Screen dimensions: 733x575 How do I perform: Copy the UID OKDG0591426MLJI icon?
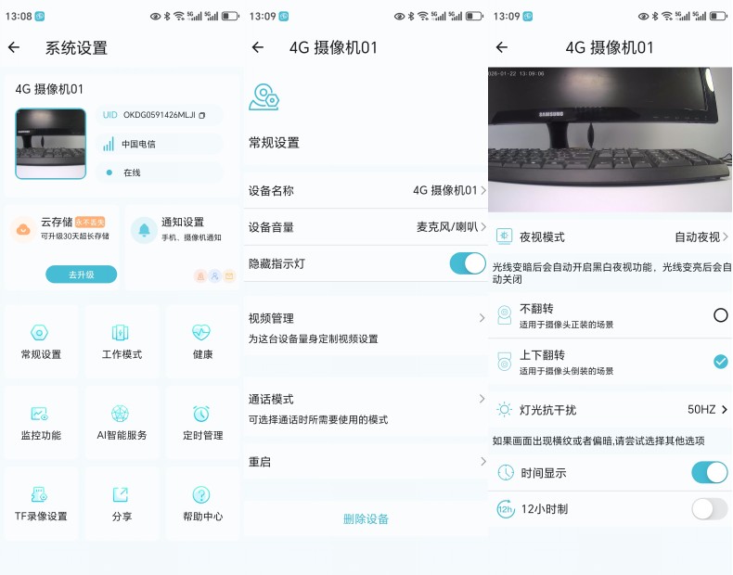click(x=202, y=115)
